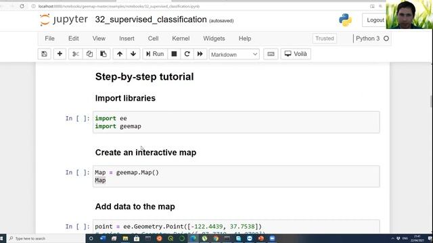Select the Add data to the map heading
The height and width of the screenshot is (243, 433).
pos(135,207)
